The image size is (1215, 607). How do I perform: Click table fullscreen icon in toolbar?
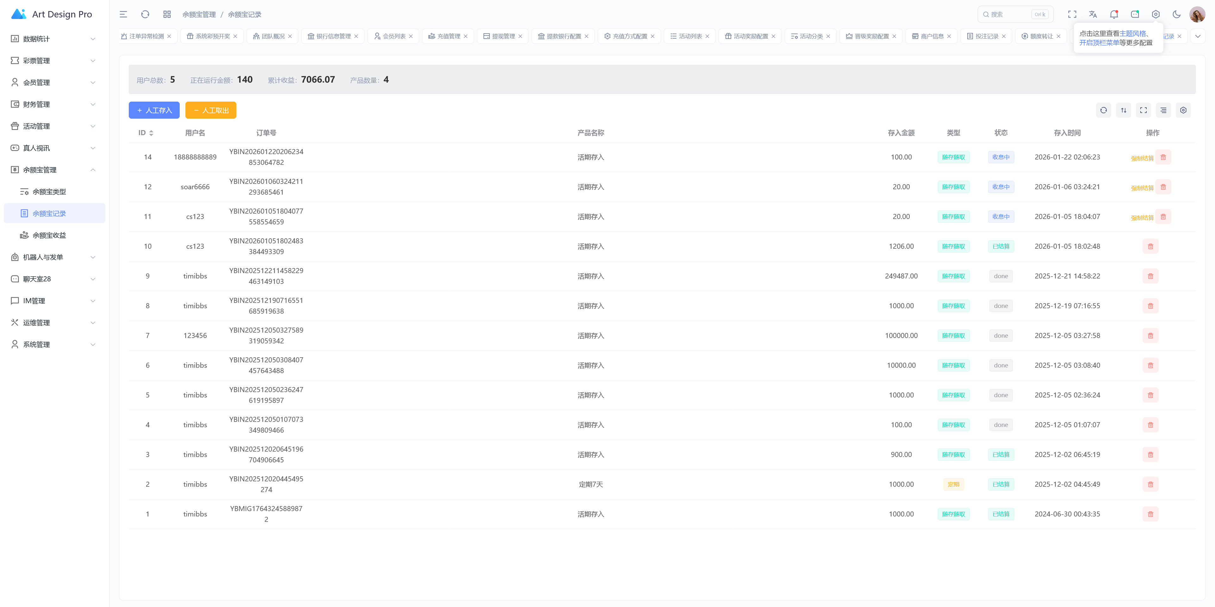point(1143,110)
